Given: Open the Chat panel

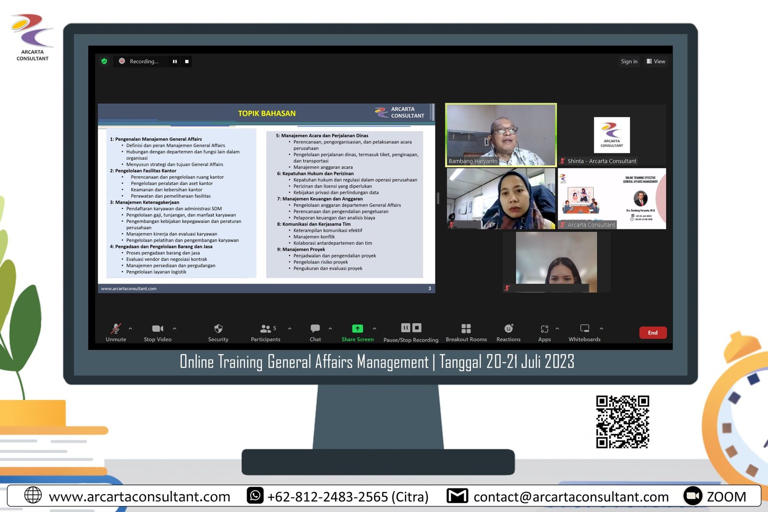Looking at the screenshot, I should point(315,329).
